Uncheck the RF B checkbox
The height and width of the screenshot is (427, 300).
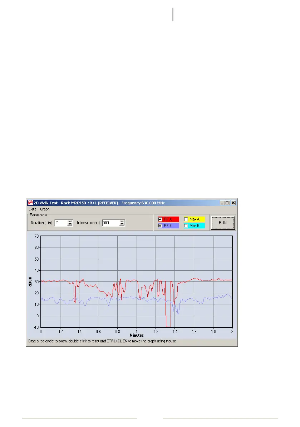click(x=160, y=226)
